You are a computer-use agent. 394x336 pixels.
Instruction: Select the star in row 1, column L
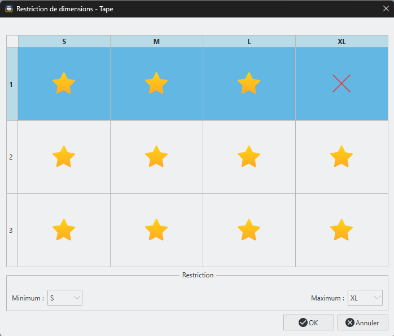[249, 83]
